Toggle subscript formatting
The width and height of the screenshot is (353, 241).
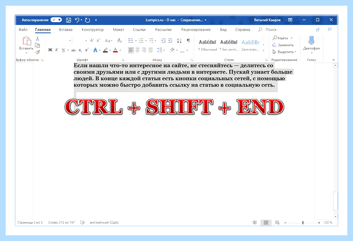(x=80, y=50)
